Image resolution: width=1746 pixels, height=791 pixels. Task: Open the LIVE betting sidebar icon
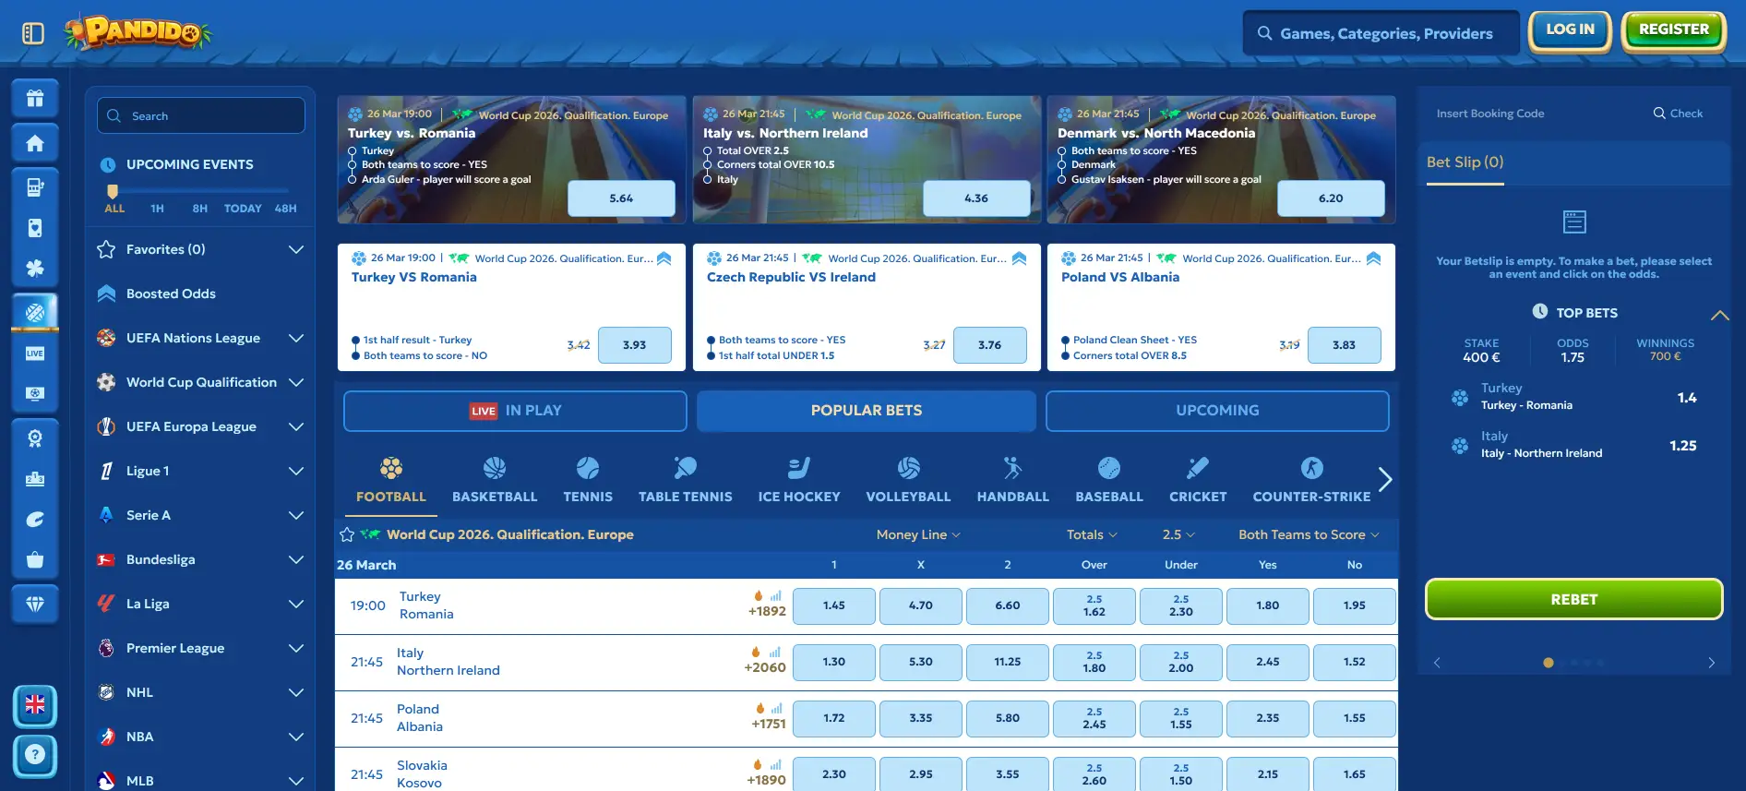35,354
